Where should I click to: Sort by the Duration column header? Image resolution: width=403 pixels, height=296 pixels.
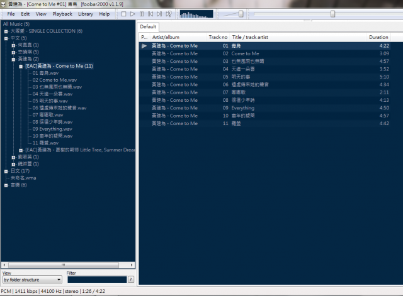click(378, 37)
